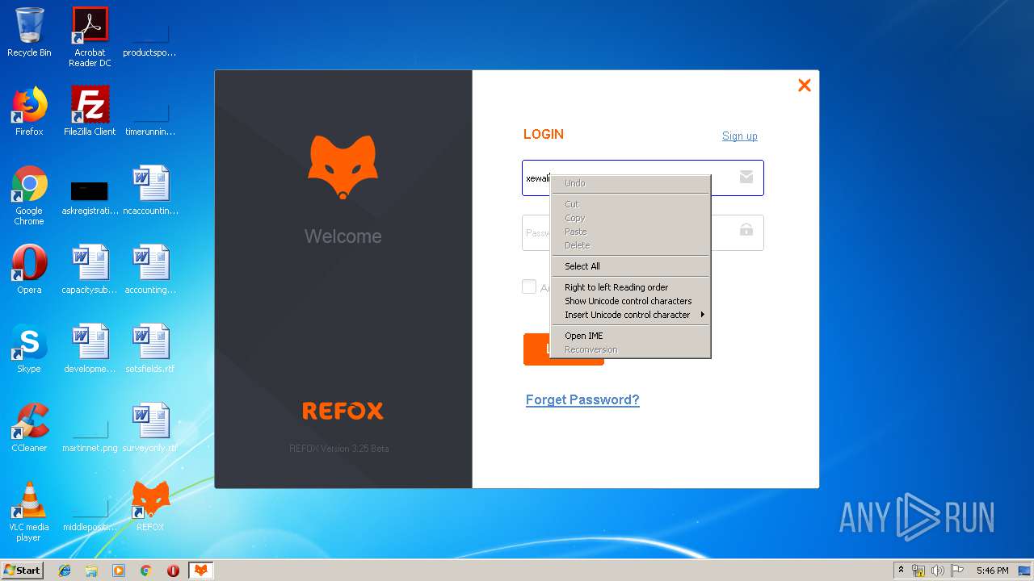Click the lock icon in password field
This screenshot has height=581, width=1034.
point(746,230)
